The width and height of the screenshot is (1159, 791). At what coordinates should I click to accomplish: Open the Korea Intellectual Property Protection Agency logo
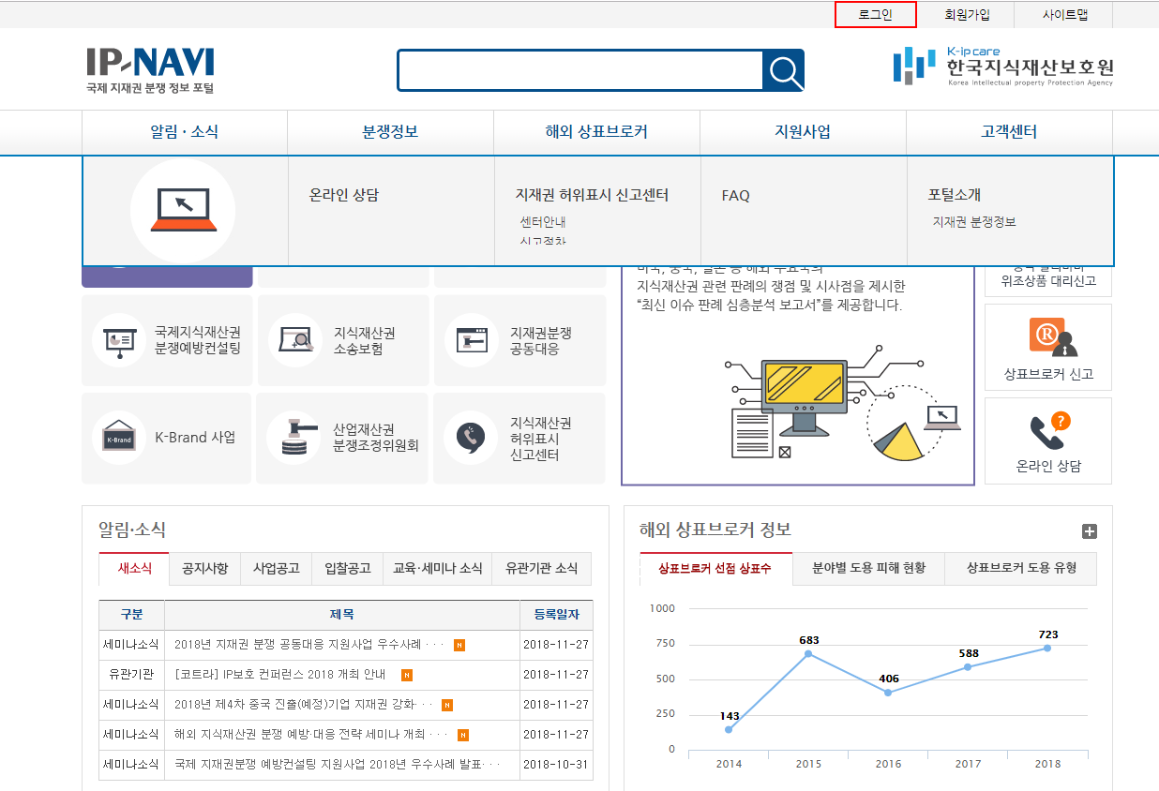tap(1003, 66)
